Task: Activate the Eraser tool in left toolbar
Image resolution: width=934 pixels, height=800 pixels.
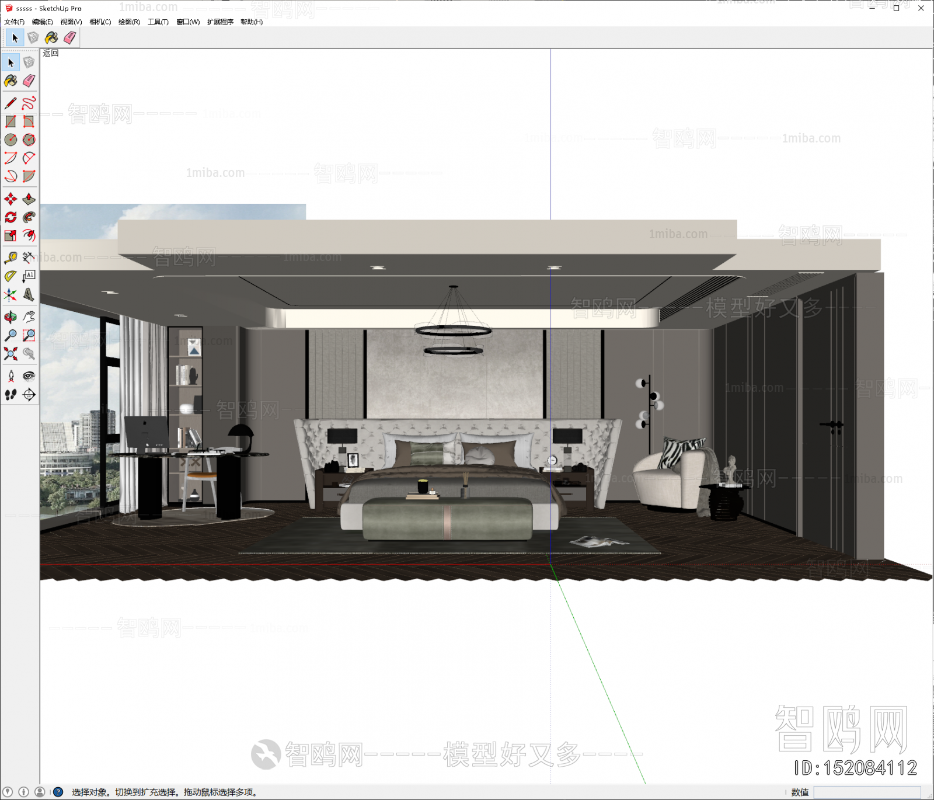Action: [29, 81]
